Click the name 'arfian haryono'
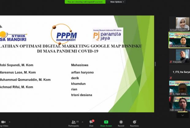Image resolution: width=190 pixels, height=128 pixels. point(82,73)
